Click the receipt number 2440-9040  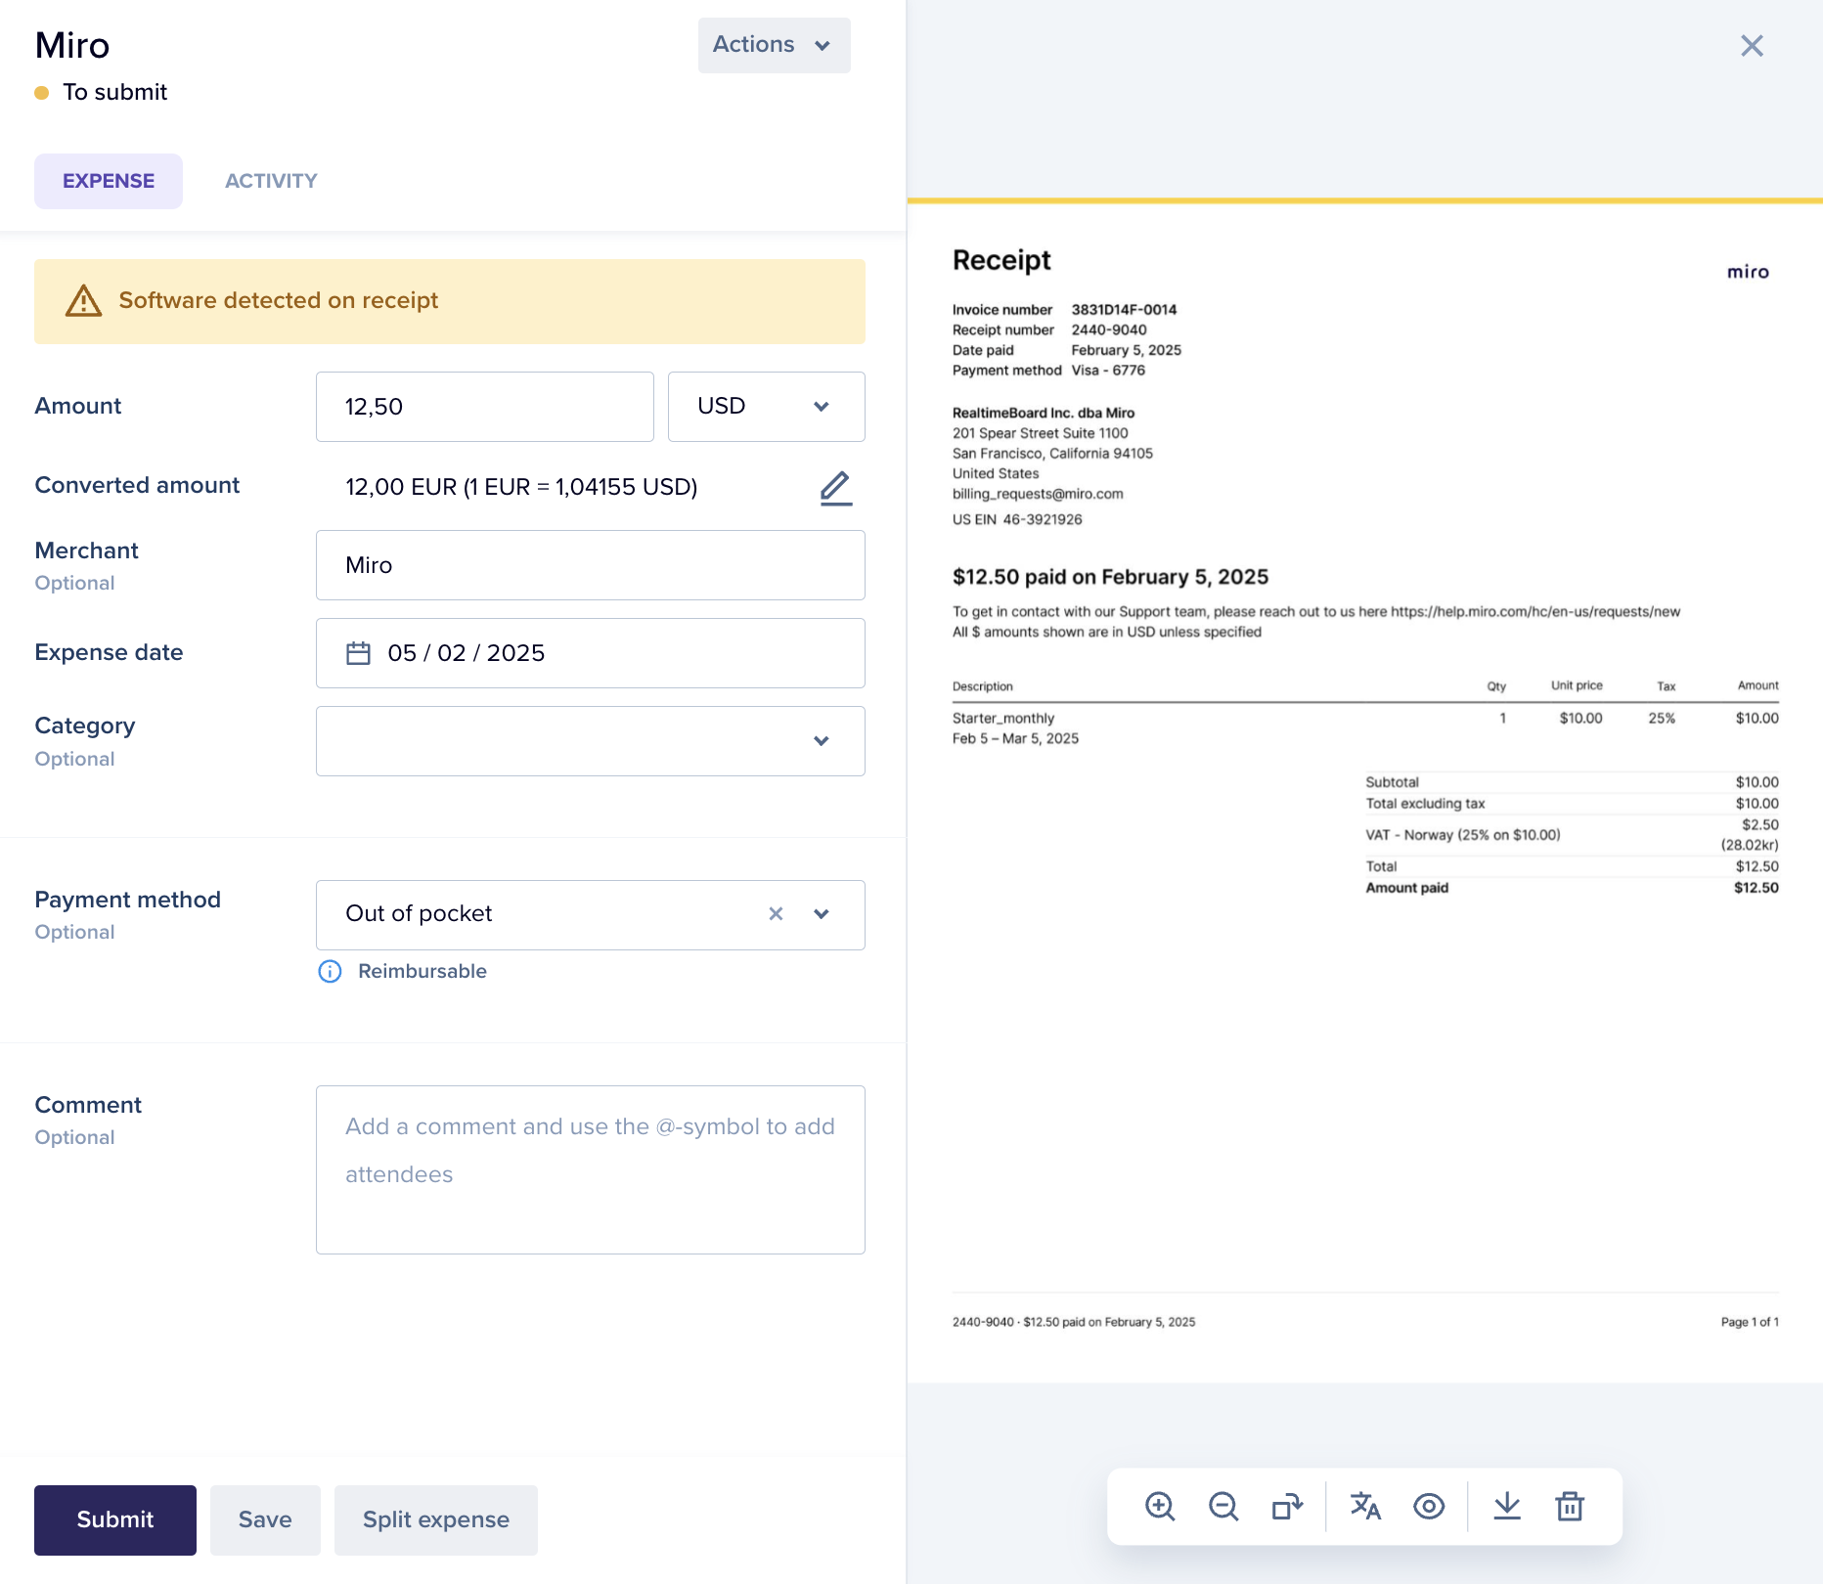pyautogui.click(x=1109, y=330)
